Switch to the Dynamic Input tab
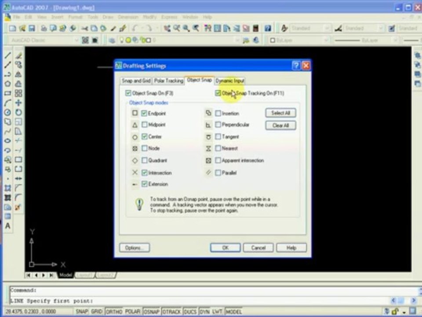 [x=229, y=81]
